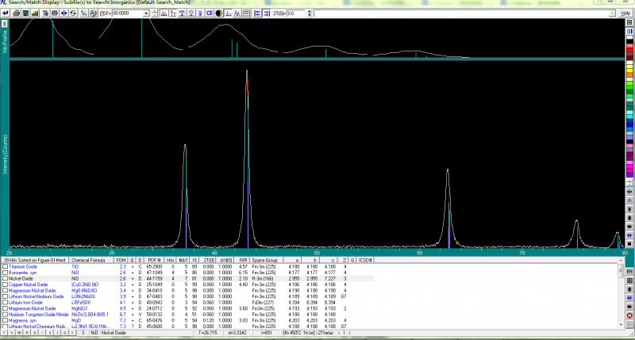635x340 pixels.
Task: Expand the long top-right combo box
Action: pyautogui.click(x=611, y=13)
